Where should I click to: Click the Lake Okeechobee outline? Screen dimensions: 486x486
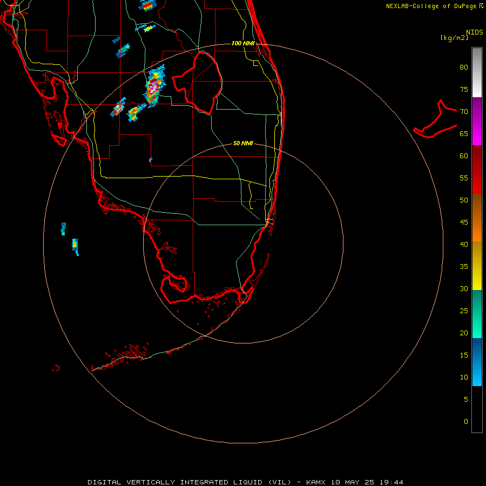198,83
